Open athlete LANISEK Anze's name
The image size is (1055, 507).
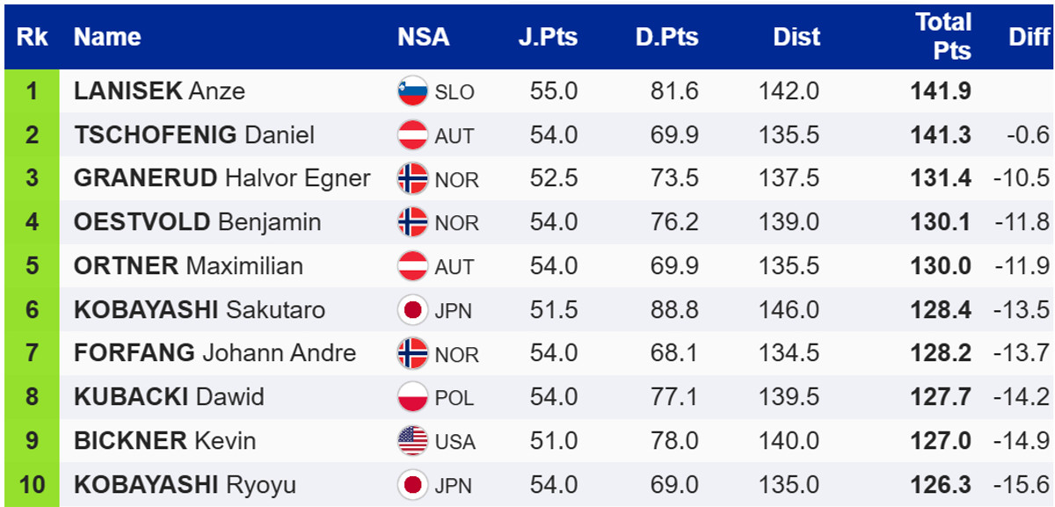coord(159,91)
